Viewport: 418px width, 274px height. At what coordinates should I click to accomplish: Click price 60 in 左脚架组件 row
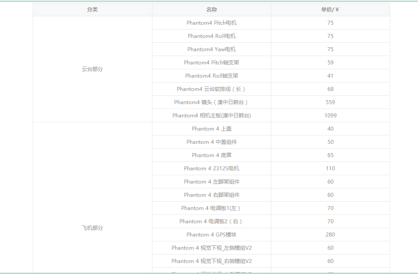coord(331,182)
